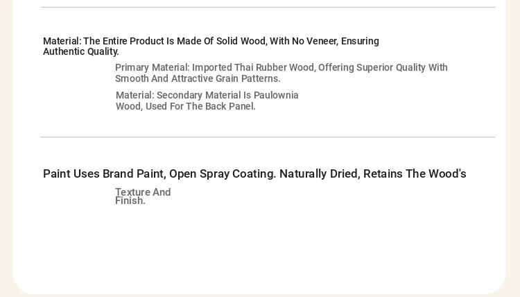Click the words 'Thai Rubber Wood'
Image resolution: width=520 pixels, height=297 pixels.
pyautogui.click(x=275, y=67)
